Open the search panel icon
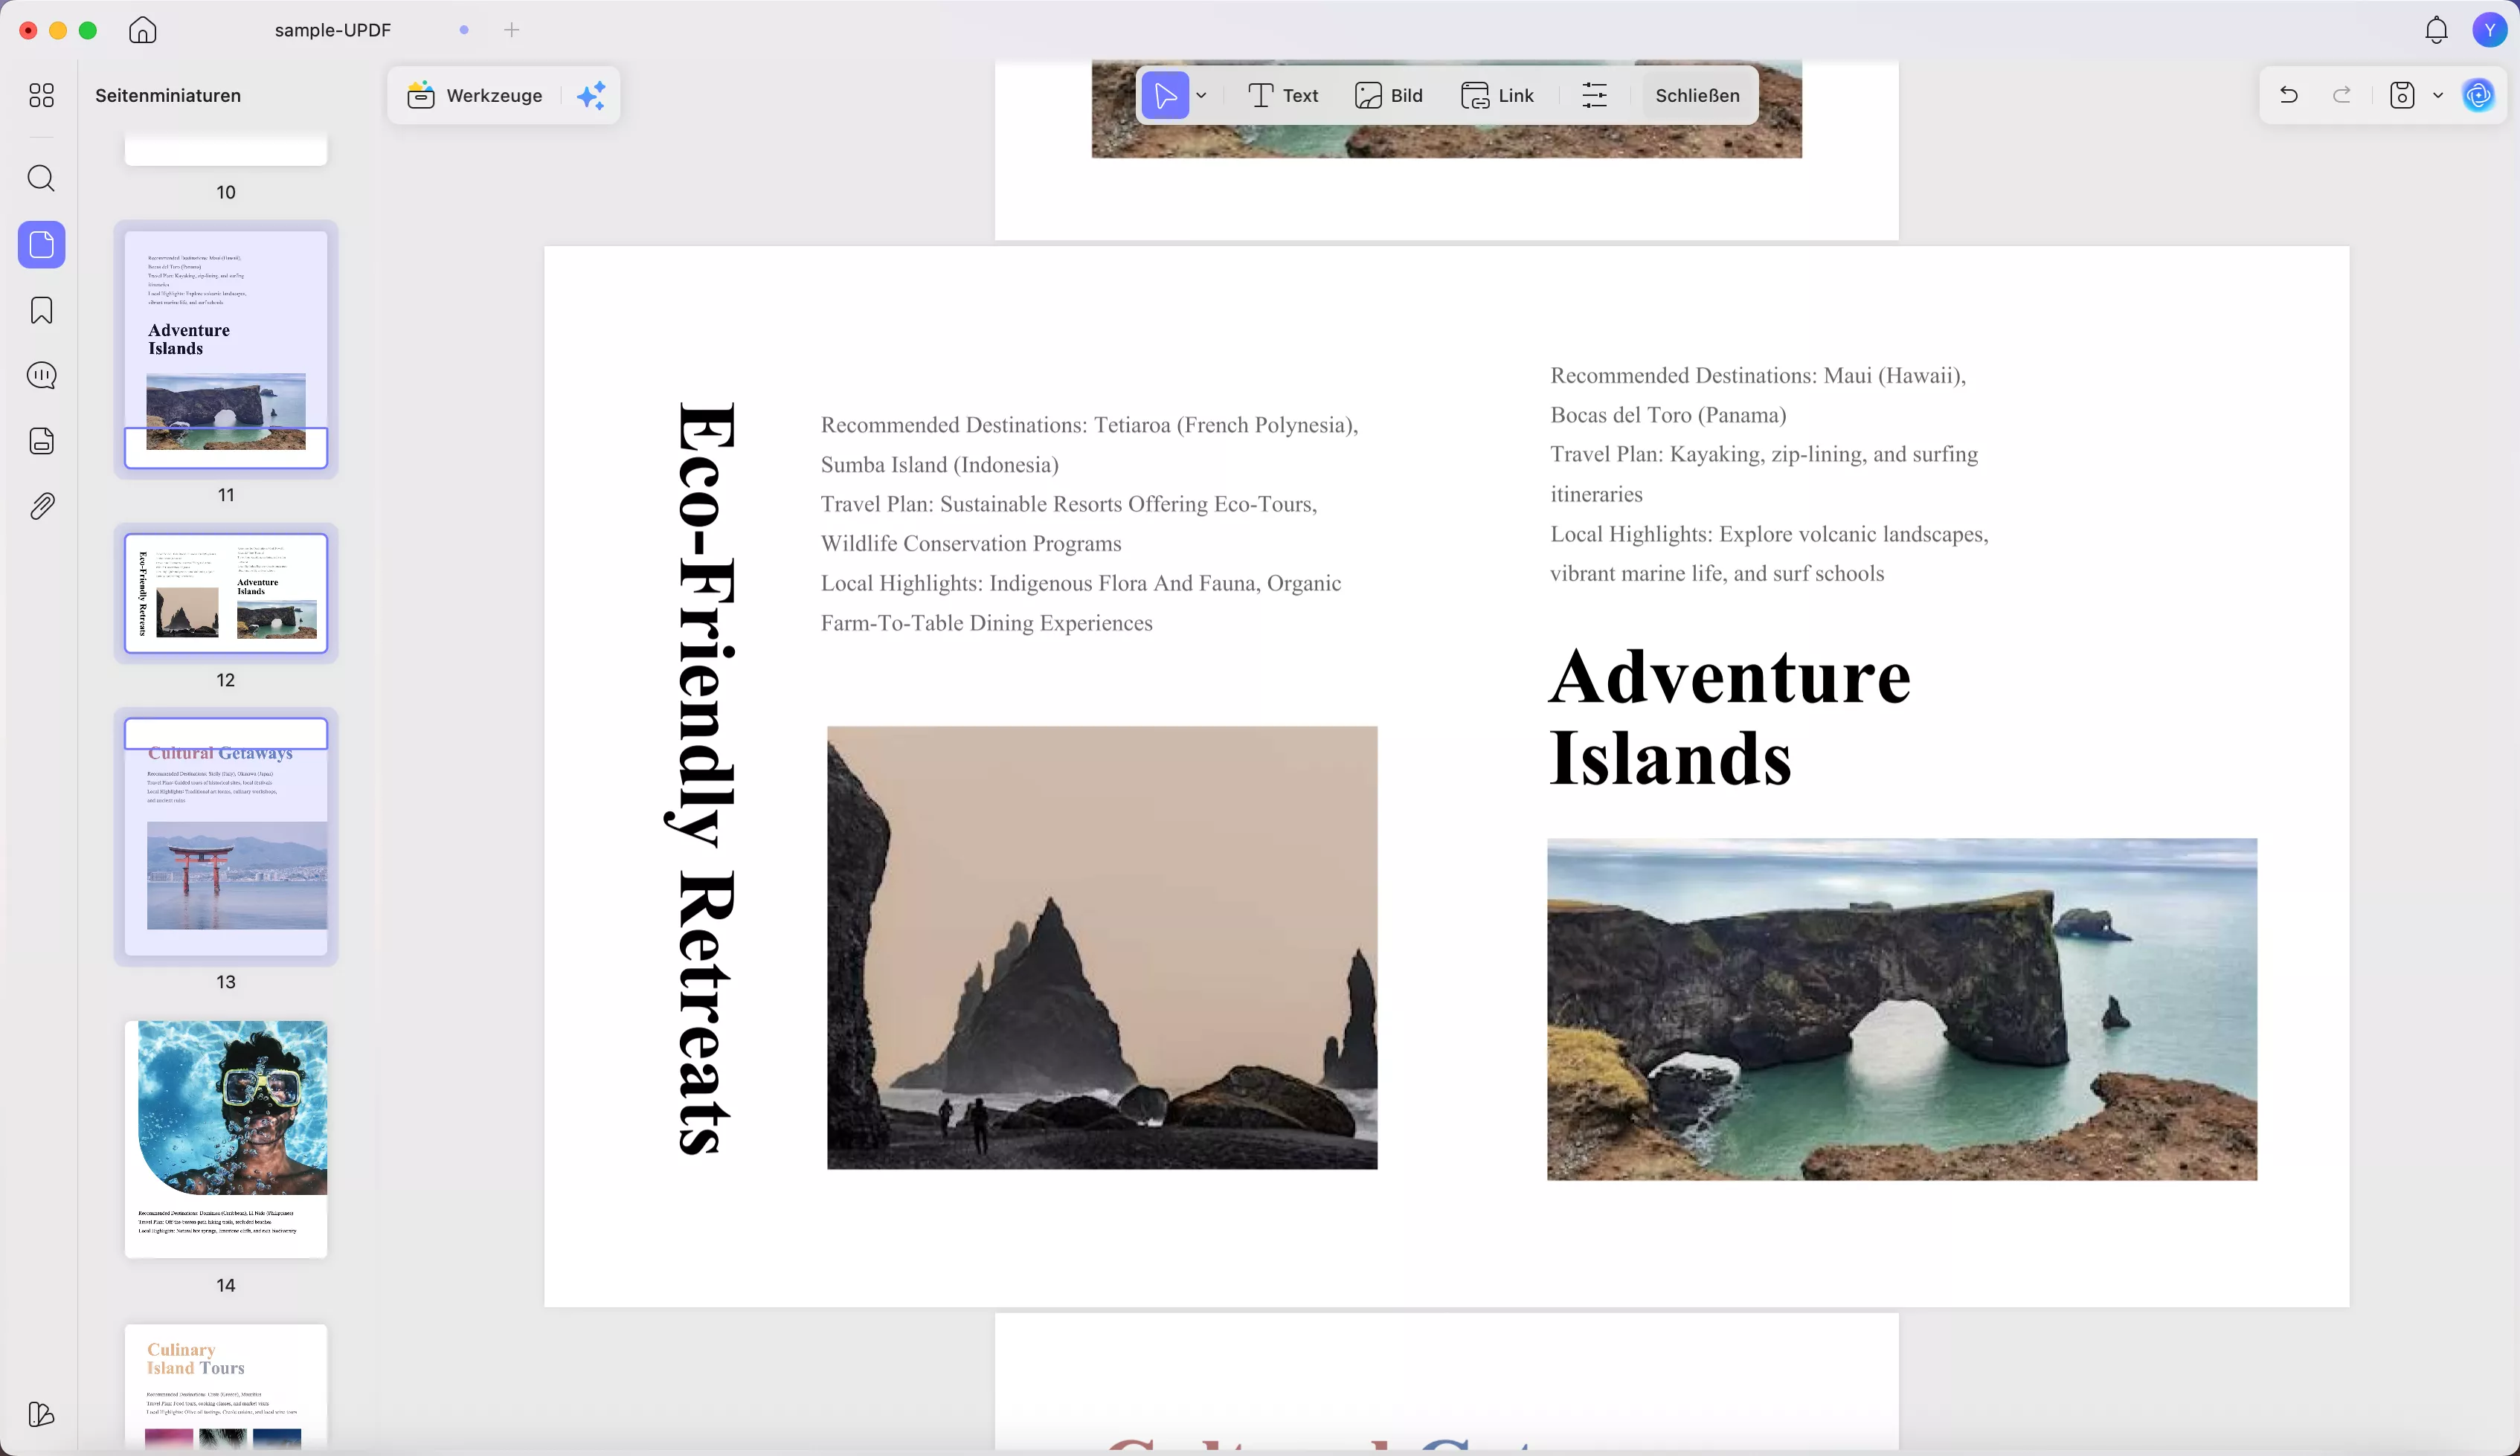 [x=41, y=179]
